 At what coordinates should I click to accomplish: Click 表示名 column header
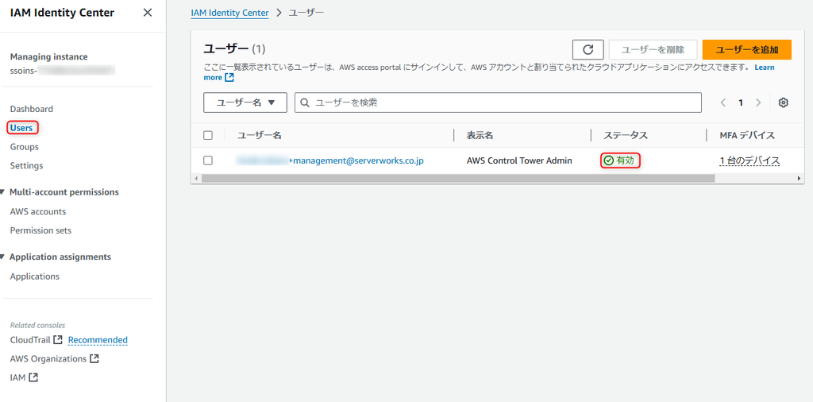coord(480,135)
